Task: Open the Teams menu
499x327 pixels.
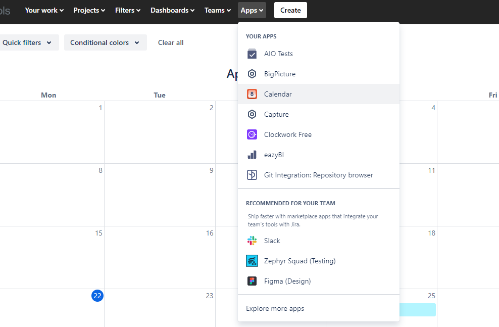Action: pos(217,10)
